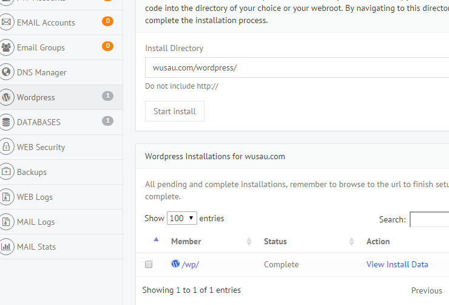Click View Install Data link
Image resolution: width=449 pixels, height=305 pixels.
point(397,264)
